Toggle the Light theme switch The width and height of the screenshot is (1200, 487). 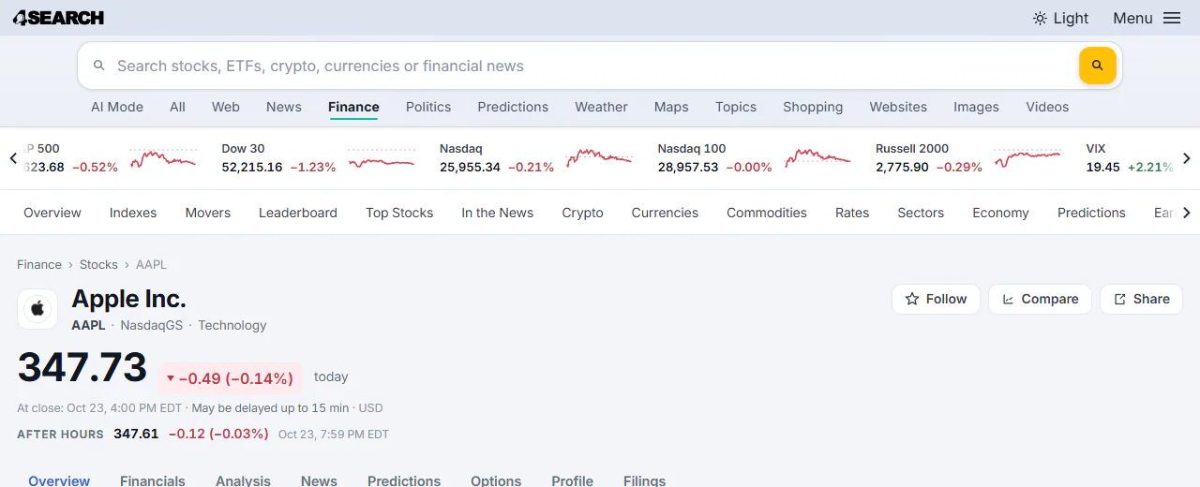[1060, 18]
